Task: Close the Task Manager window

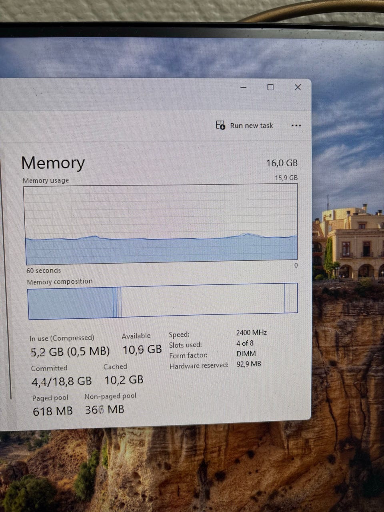Action: tap(298, 87)
